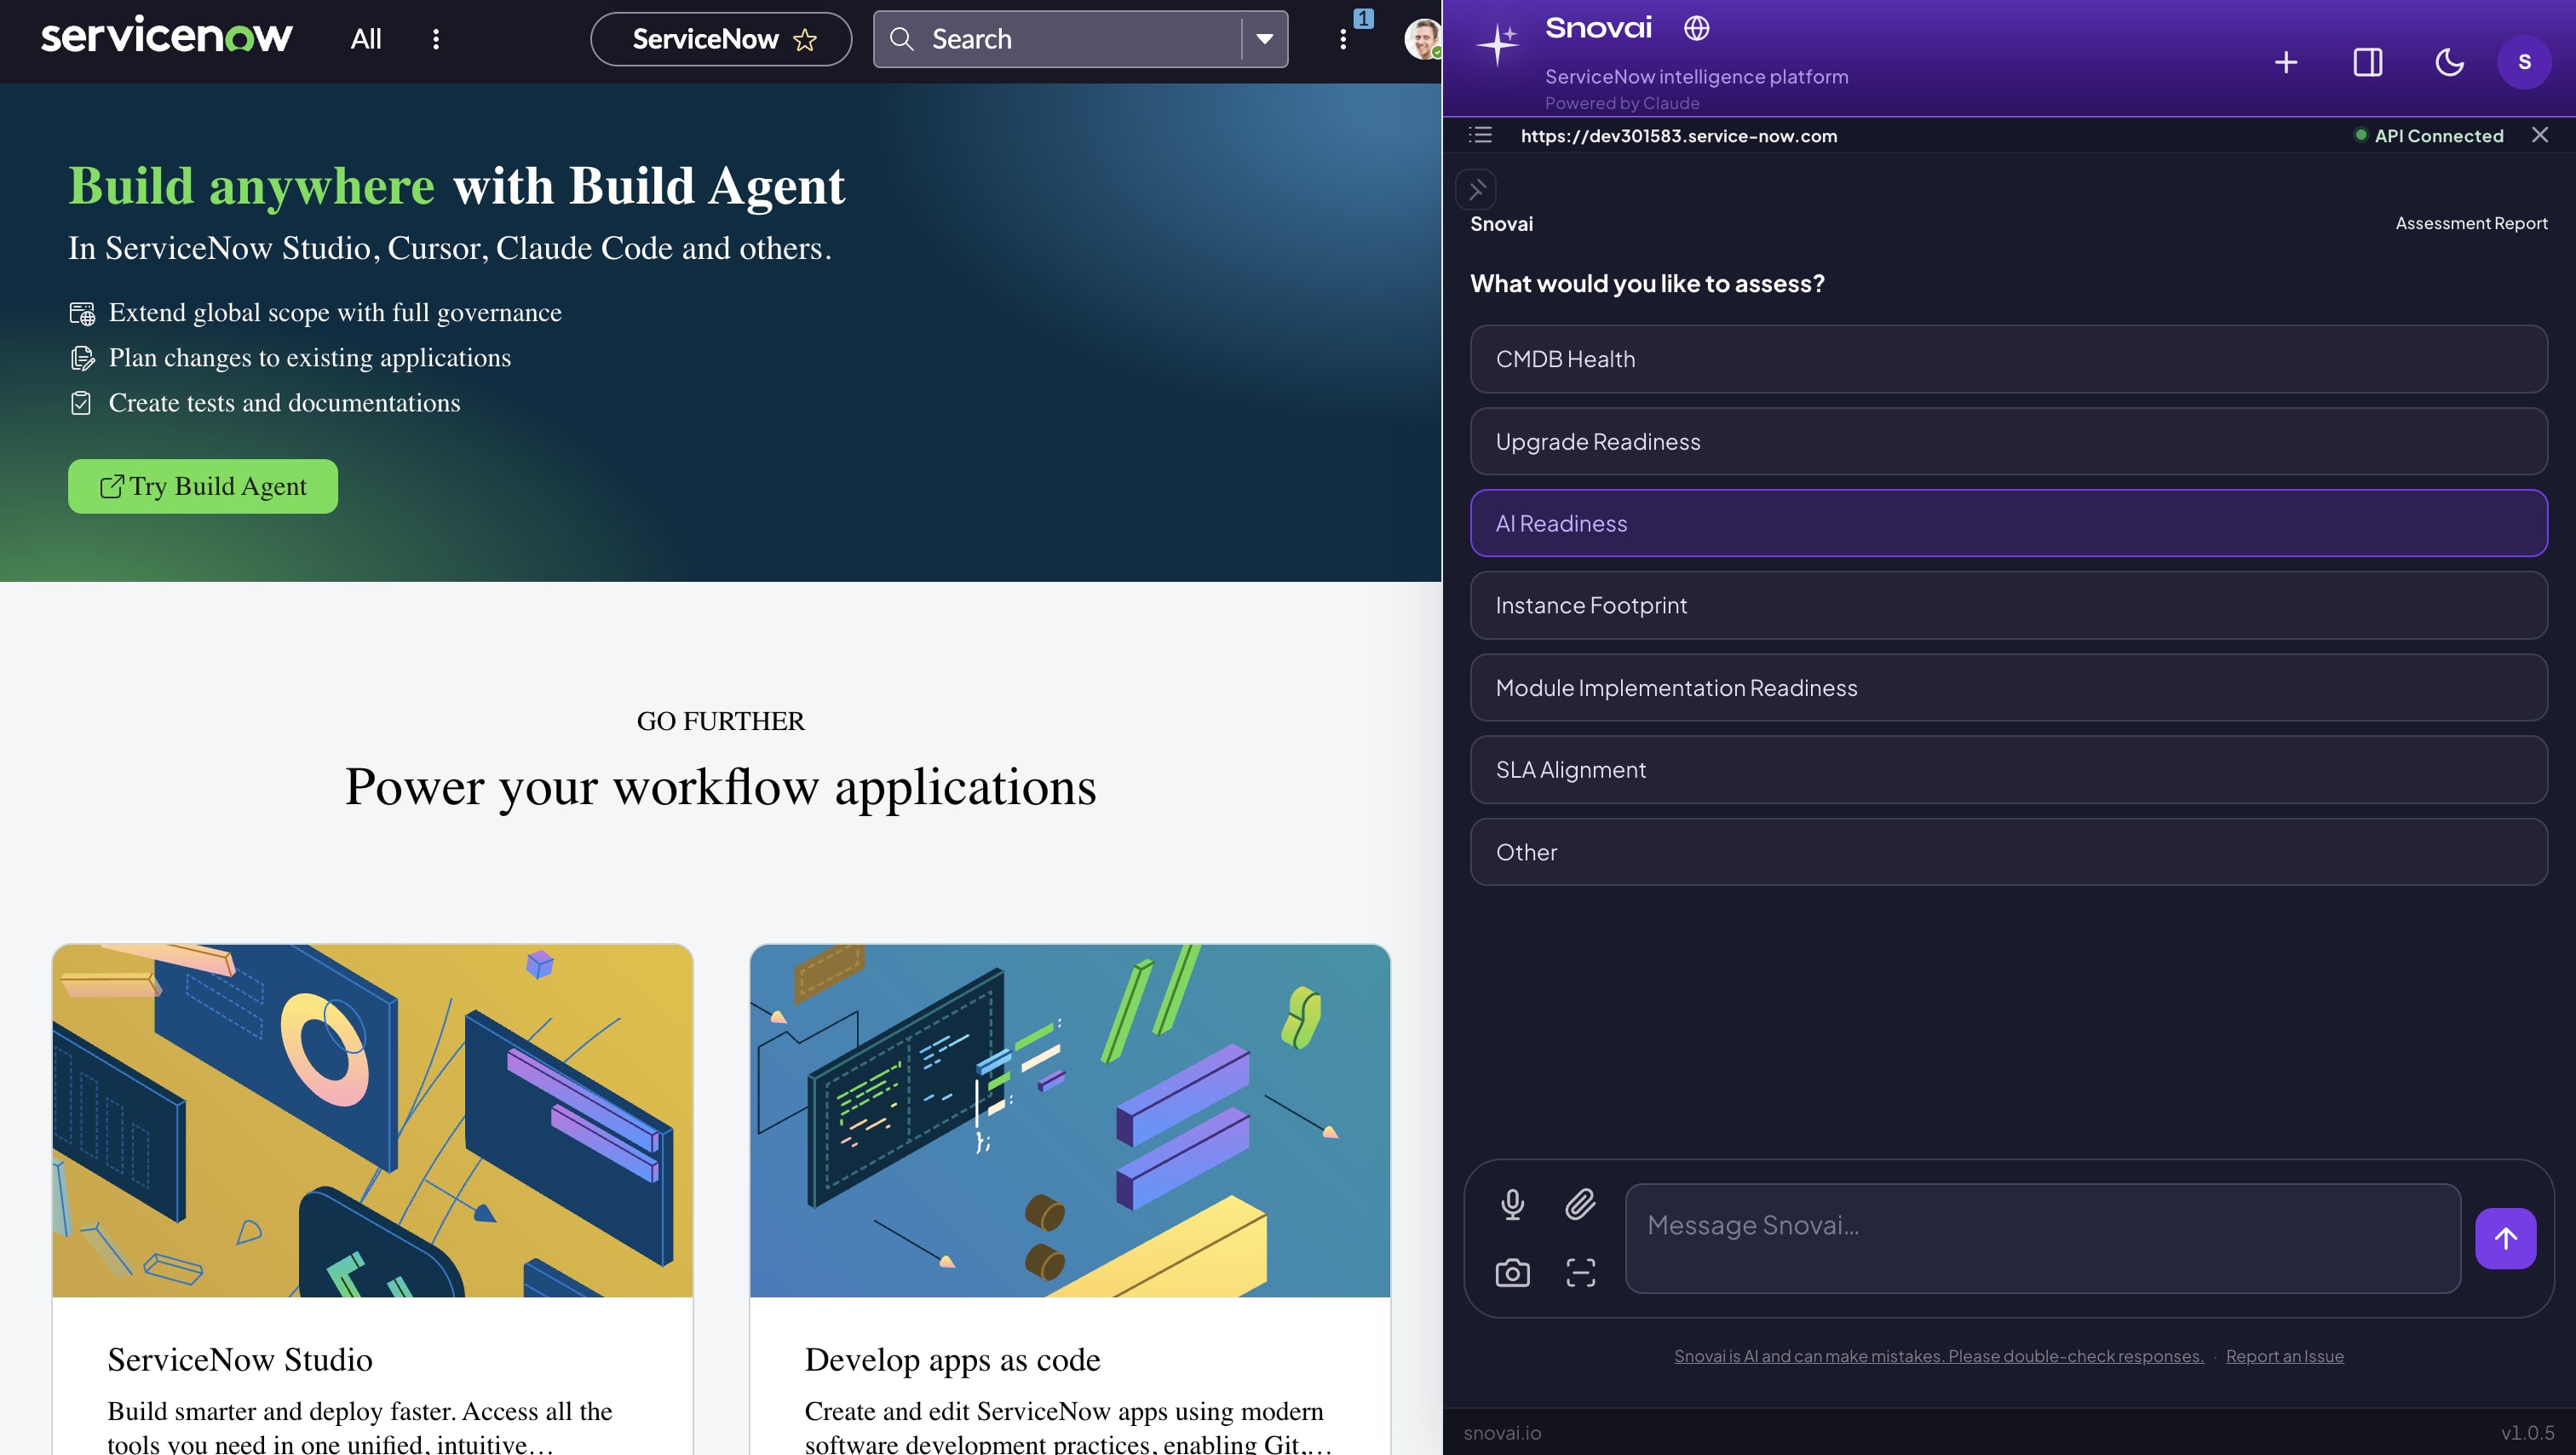2576x1455 pixels.
Task: Favorite the ServiceNow page star
Action: click(x=805, y=39)
